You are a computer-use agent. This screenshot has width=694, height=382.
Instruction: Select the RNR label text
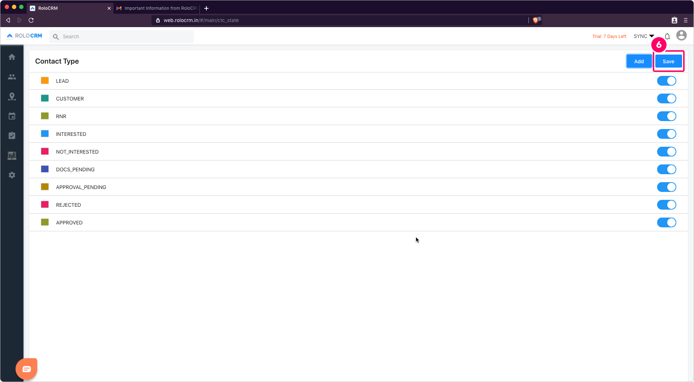(61, 116)
